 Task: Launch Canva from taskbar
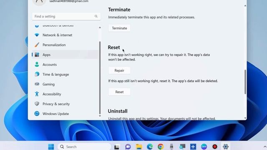pyautogui.click(x=204, y=147)
